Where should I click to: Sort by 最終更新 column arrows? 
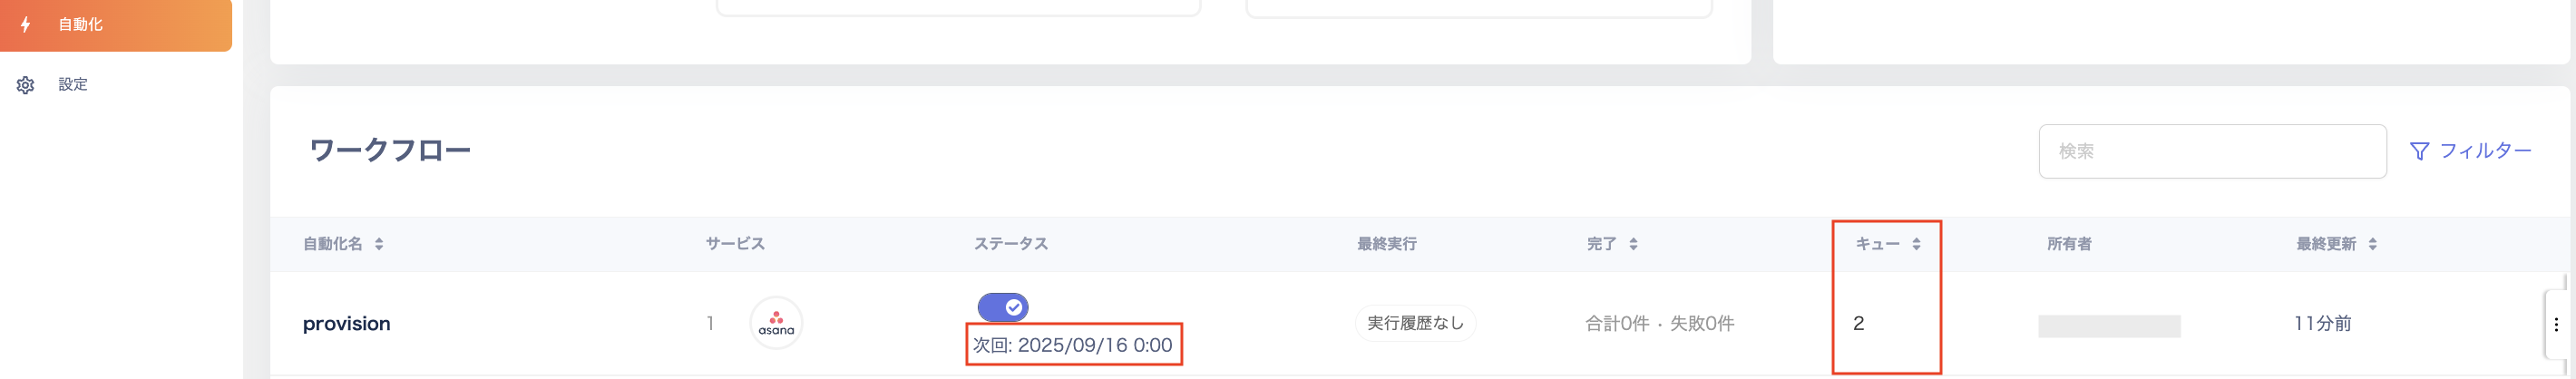point(2372,244)
